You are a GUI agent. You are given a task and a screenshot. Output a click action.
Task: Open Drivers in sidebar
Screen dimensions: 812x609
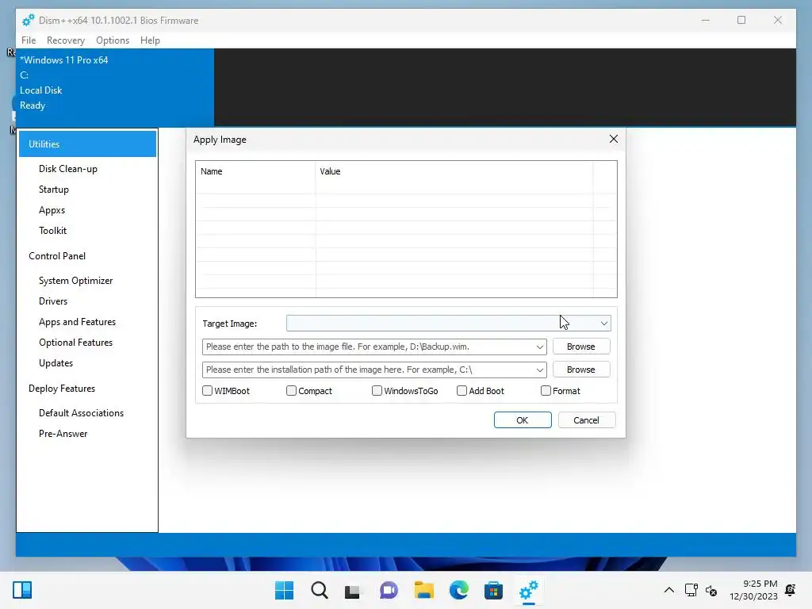[x=53, y=301]
